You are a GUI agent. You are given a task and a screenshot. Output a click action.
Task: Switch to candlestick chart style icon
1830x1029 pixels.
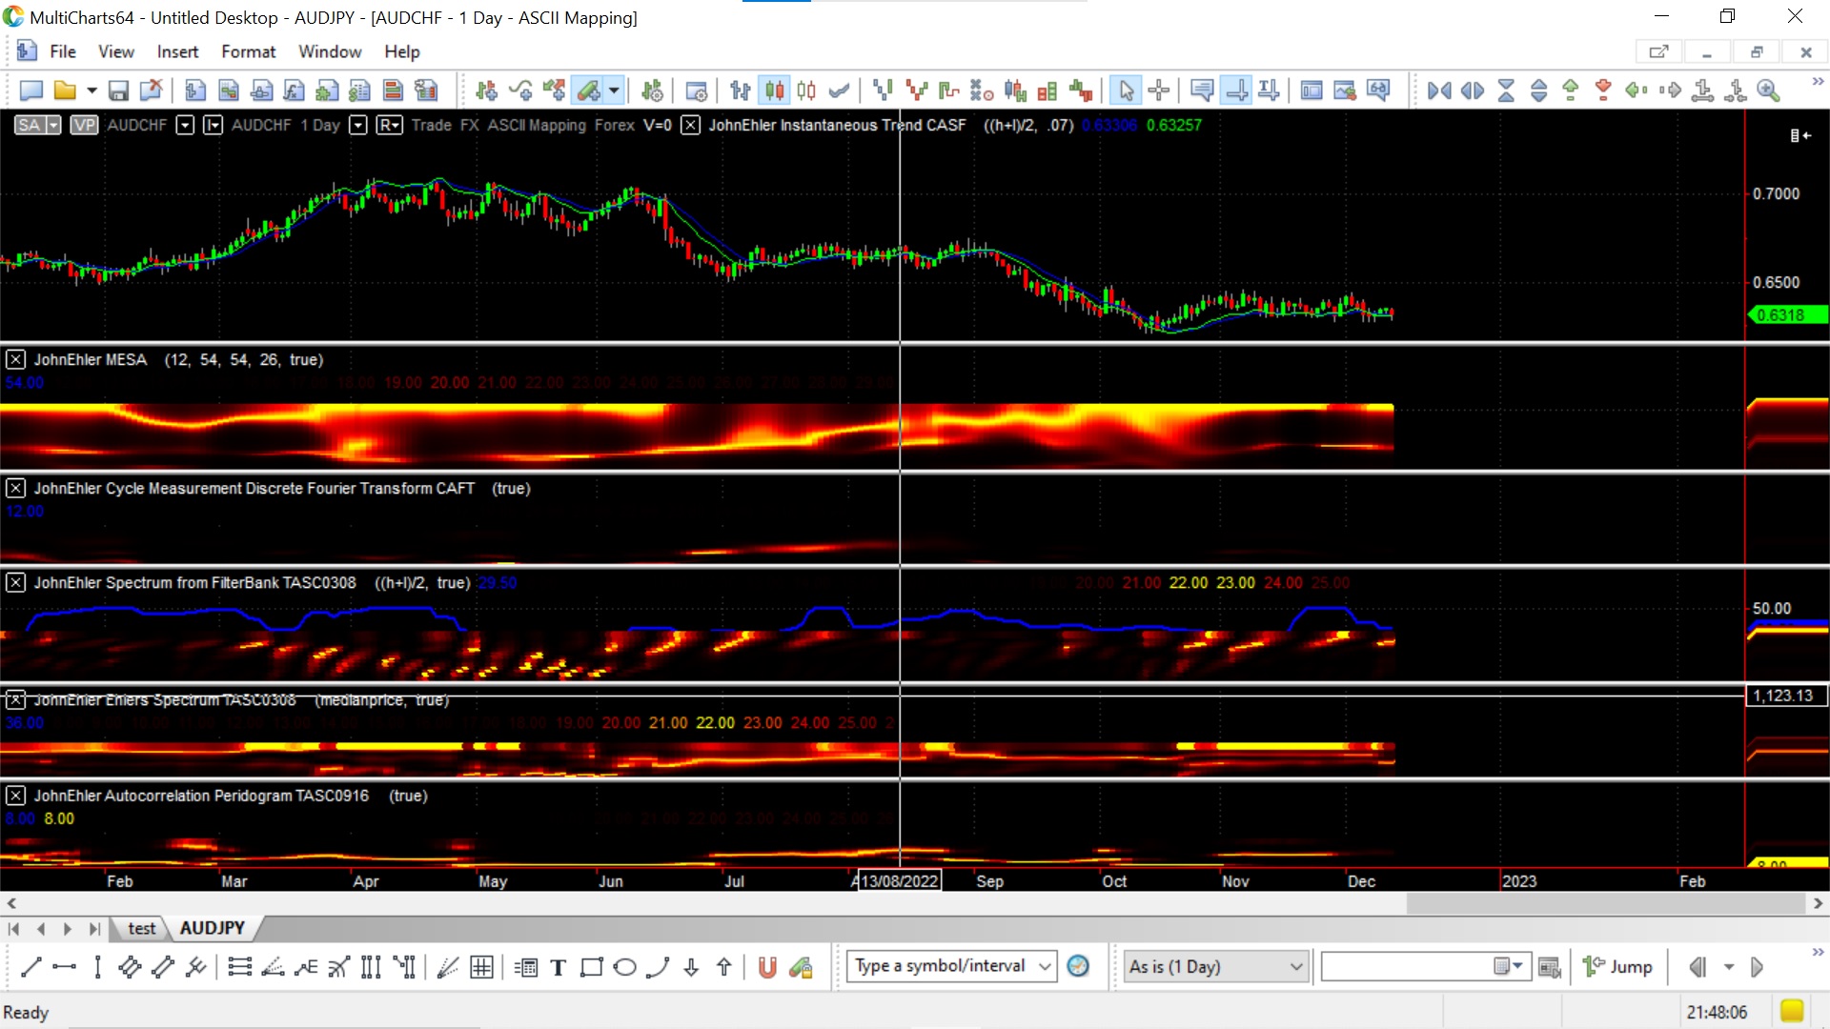(x=775, y=91)
